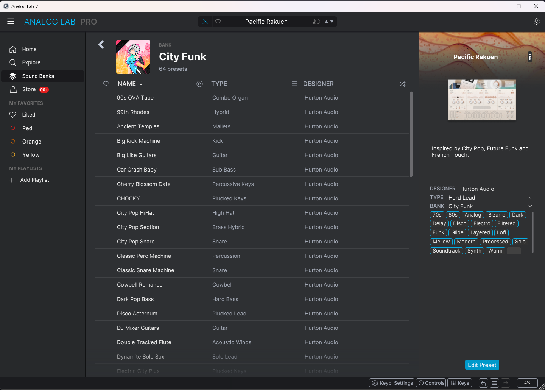The height and width of the screenshot is (390, 545).
Task: Toggle the 80s tag
Action: coord(453,215)
